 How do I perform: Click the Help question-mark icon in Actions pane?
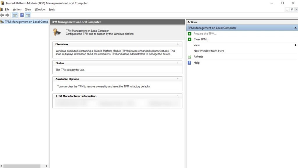click(189, 63)
